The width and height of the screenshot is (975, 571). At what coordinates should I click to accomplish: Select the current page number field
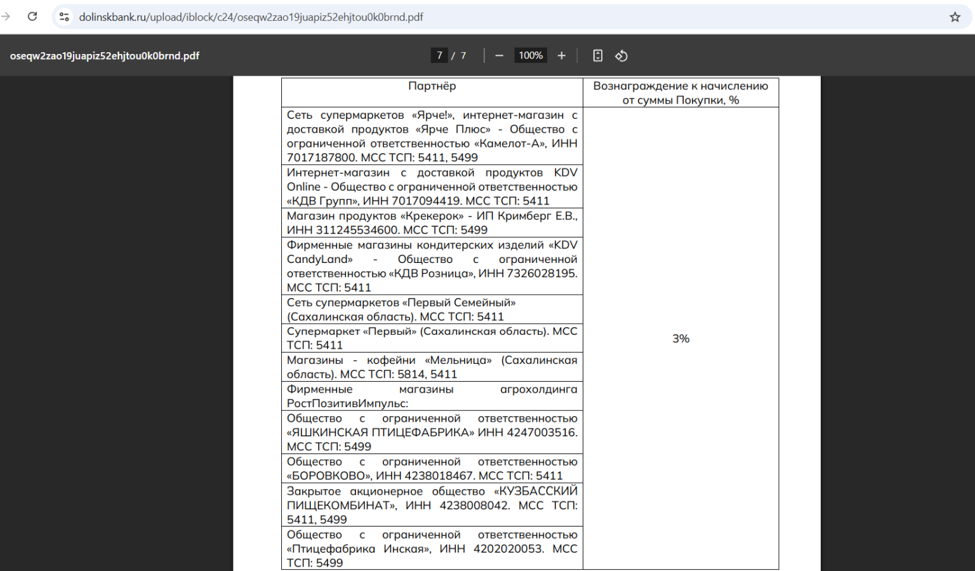click(x=439, y=56)
